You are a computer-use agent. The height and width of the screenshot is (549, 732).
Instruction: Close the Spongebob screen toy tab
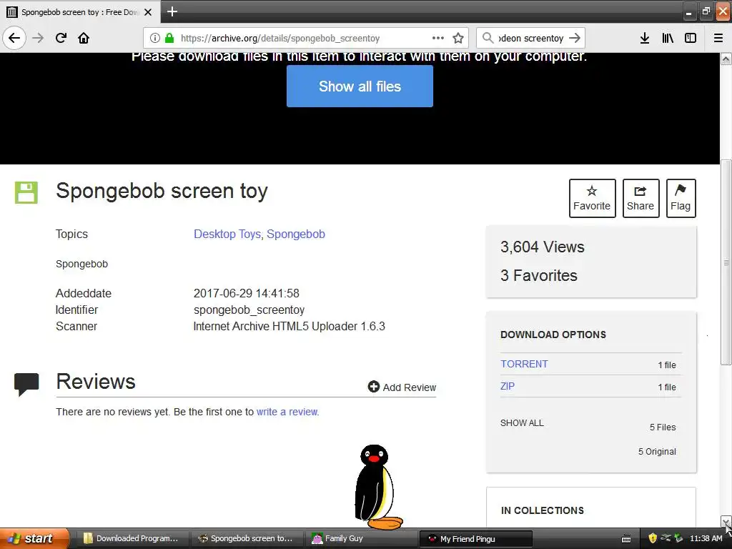click(x=148, y=12)
